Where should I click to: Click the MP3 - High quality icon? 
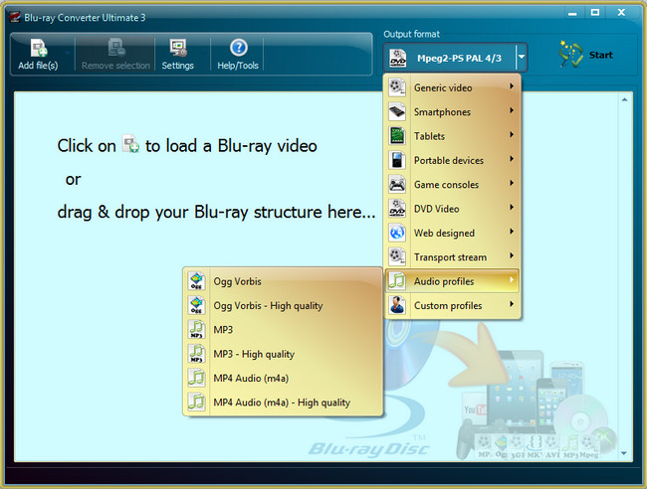[x=196, y=354]
